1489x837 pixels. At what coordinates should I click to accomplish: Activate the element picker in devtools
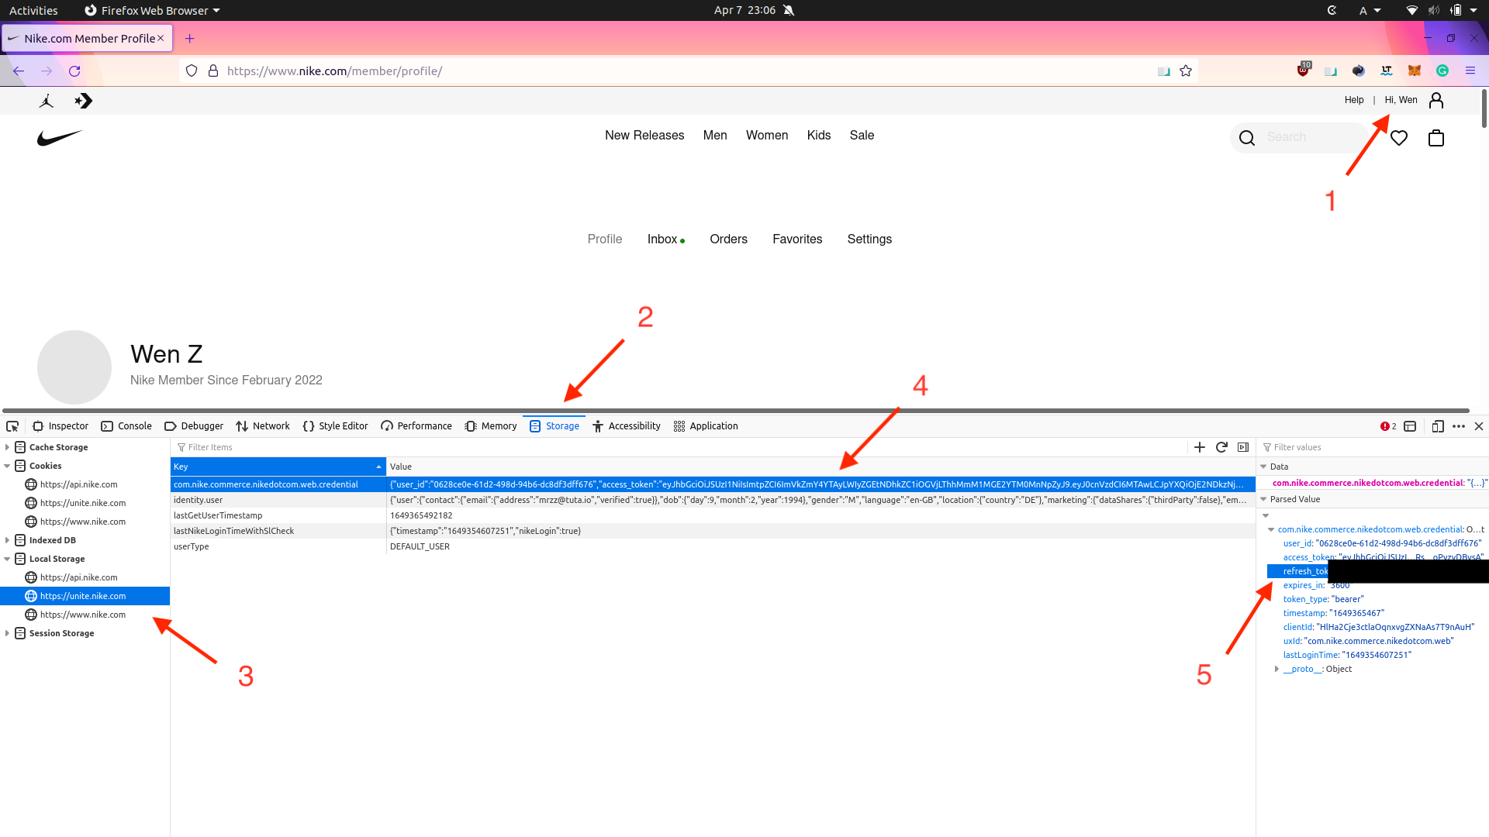pyautogui.click(x=12, y=426)
